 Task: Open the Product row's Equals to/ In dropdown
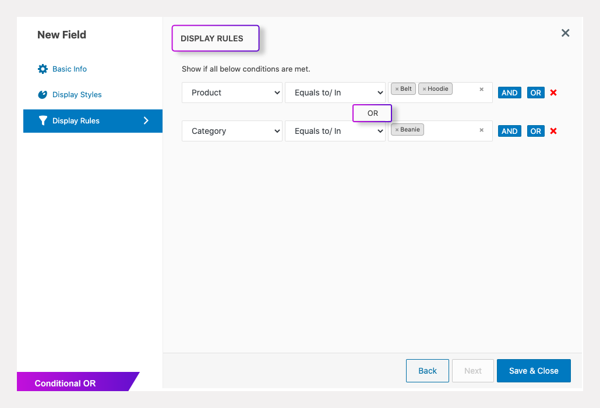point(335,93)
